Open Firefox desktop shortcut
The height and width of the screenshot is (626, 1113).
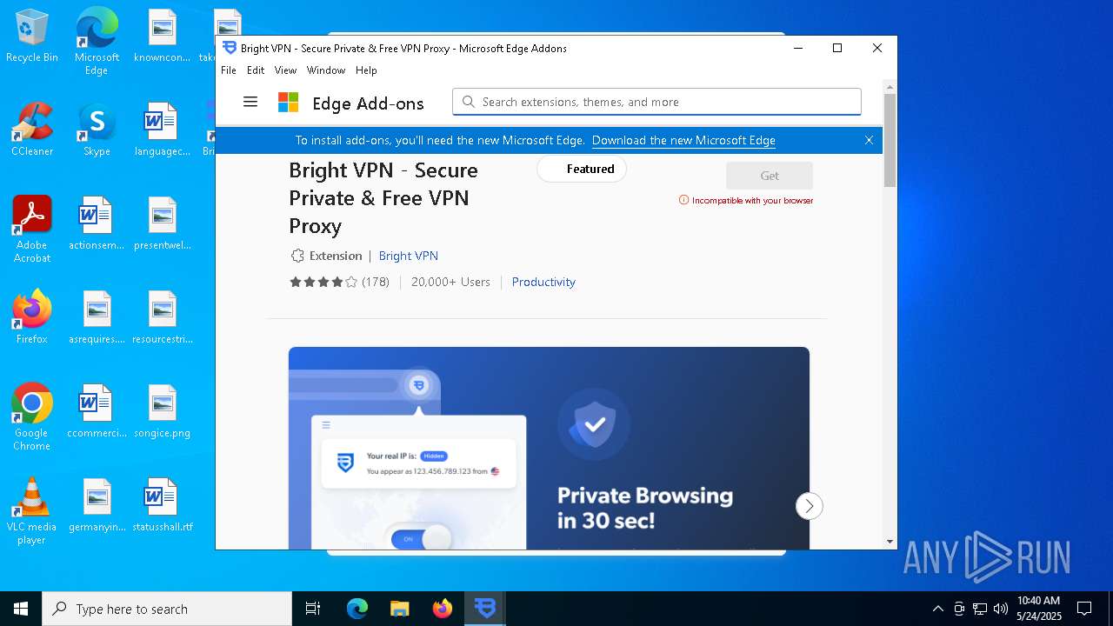pos(32,317)
